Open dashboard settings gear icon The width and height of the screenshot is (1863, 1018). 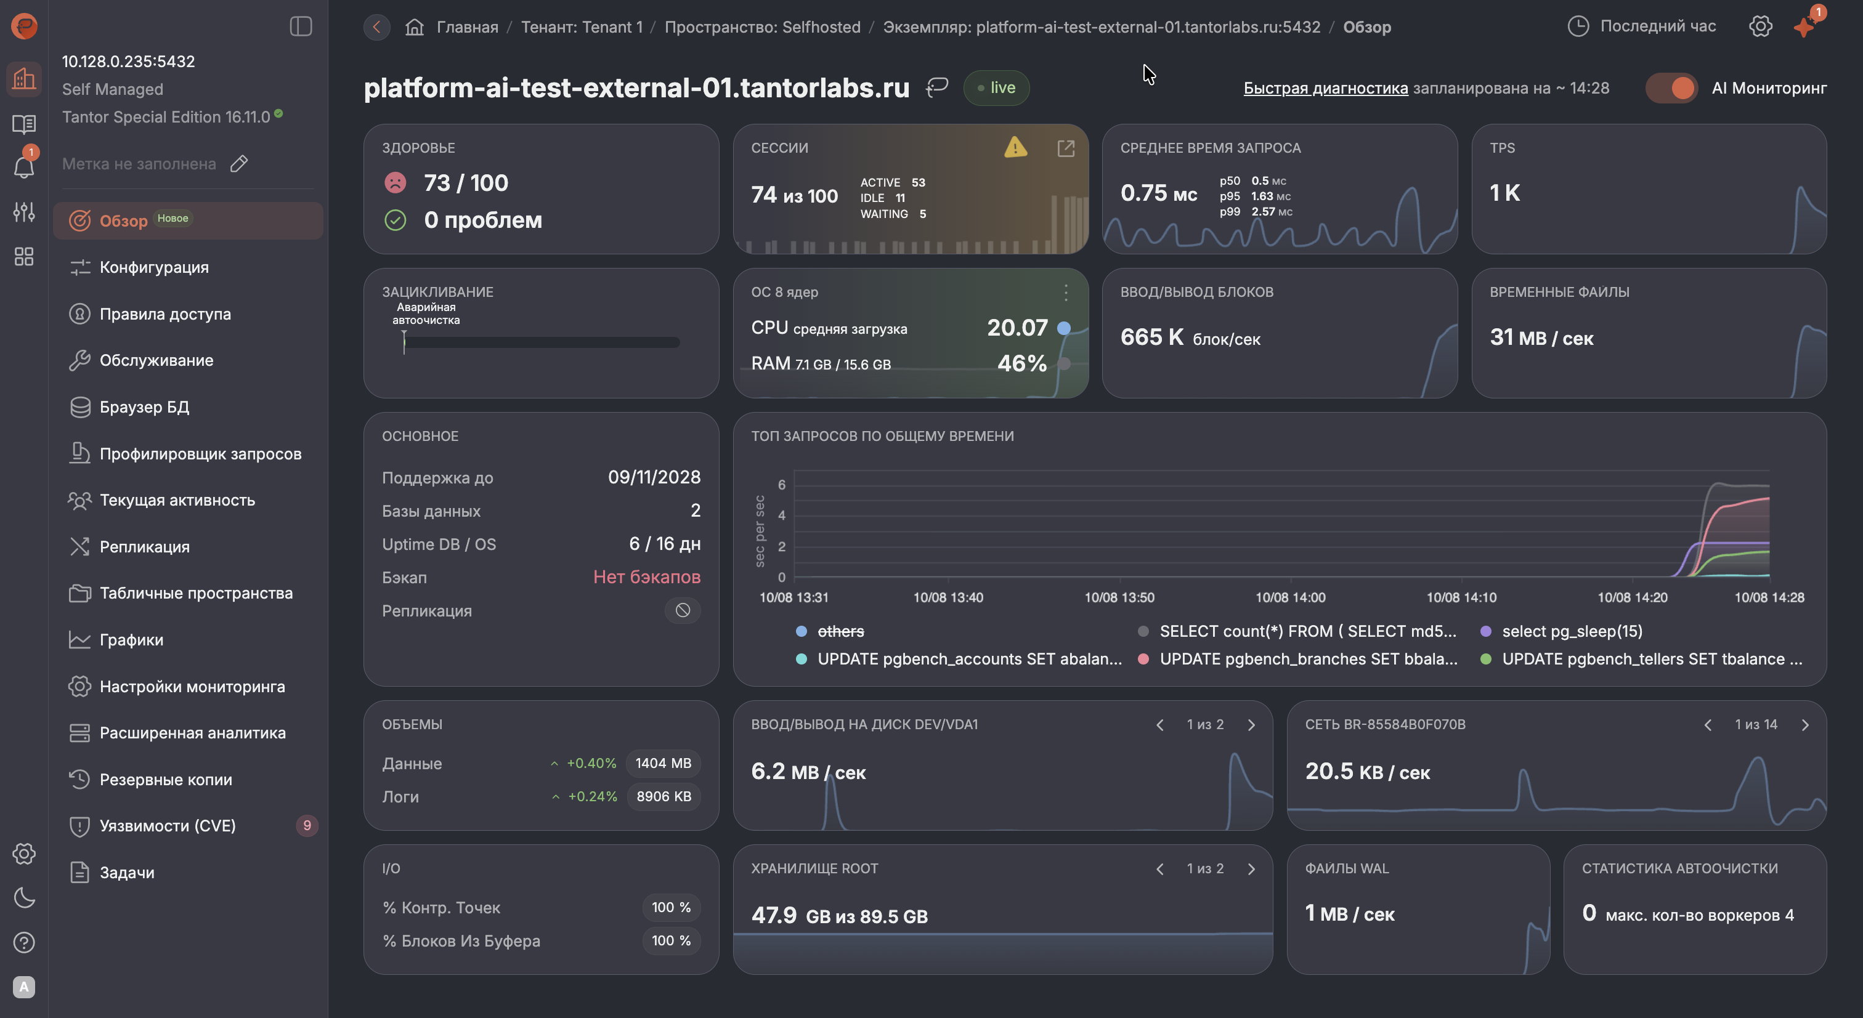pyautogui.click(x=1760, y=26)
